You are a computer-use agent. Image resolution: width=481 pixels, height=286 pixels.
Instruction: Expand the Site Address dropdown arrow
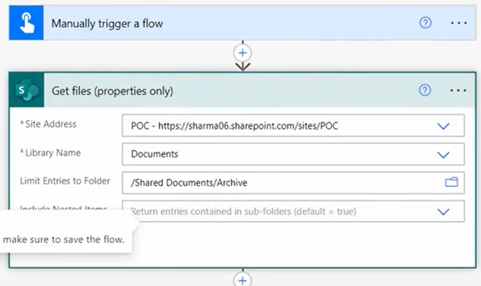[x=444, y=126]
